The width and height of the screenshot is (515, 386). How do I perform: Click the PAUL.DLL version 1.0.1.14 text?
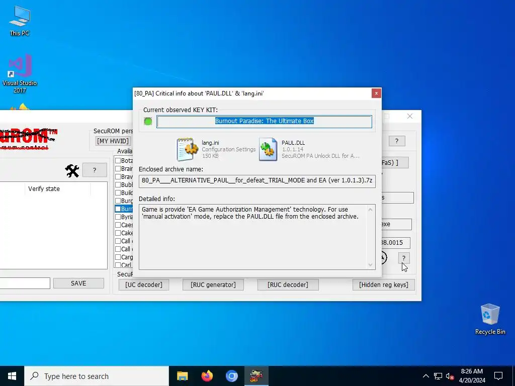tap(293, 149)
